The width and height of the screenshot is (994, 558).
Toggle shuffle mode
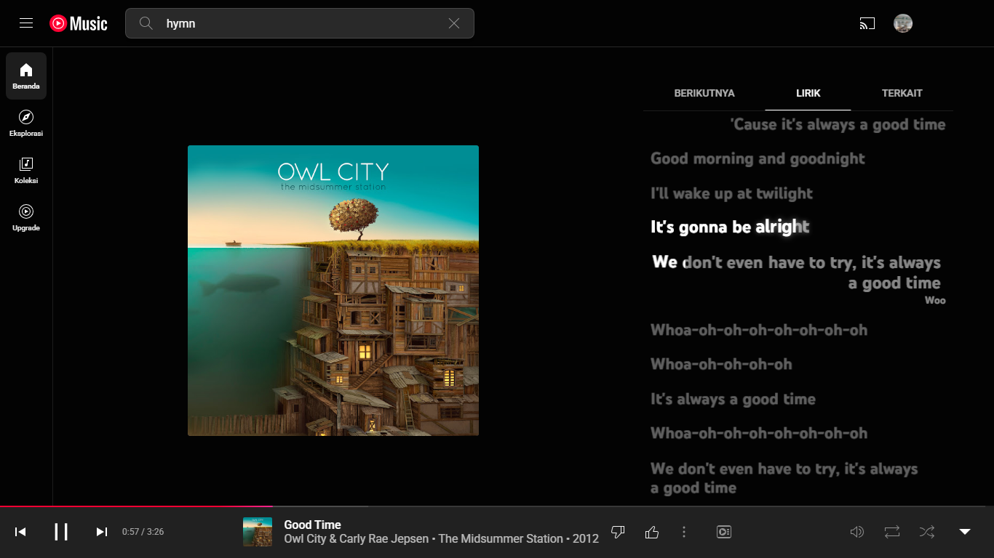coord(927,532)
